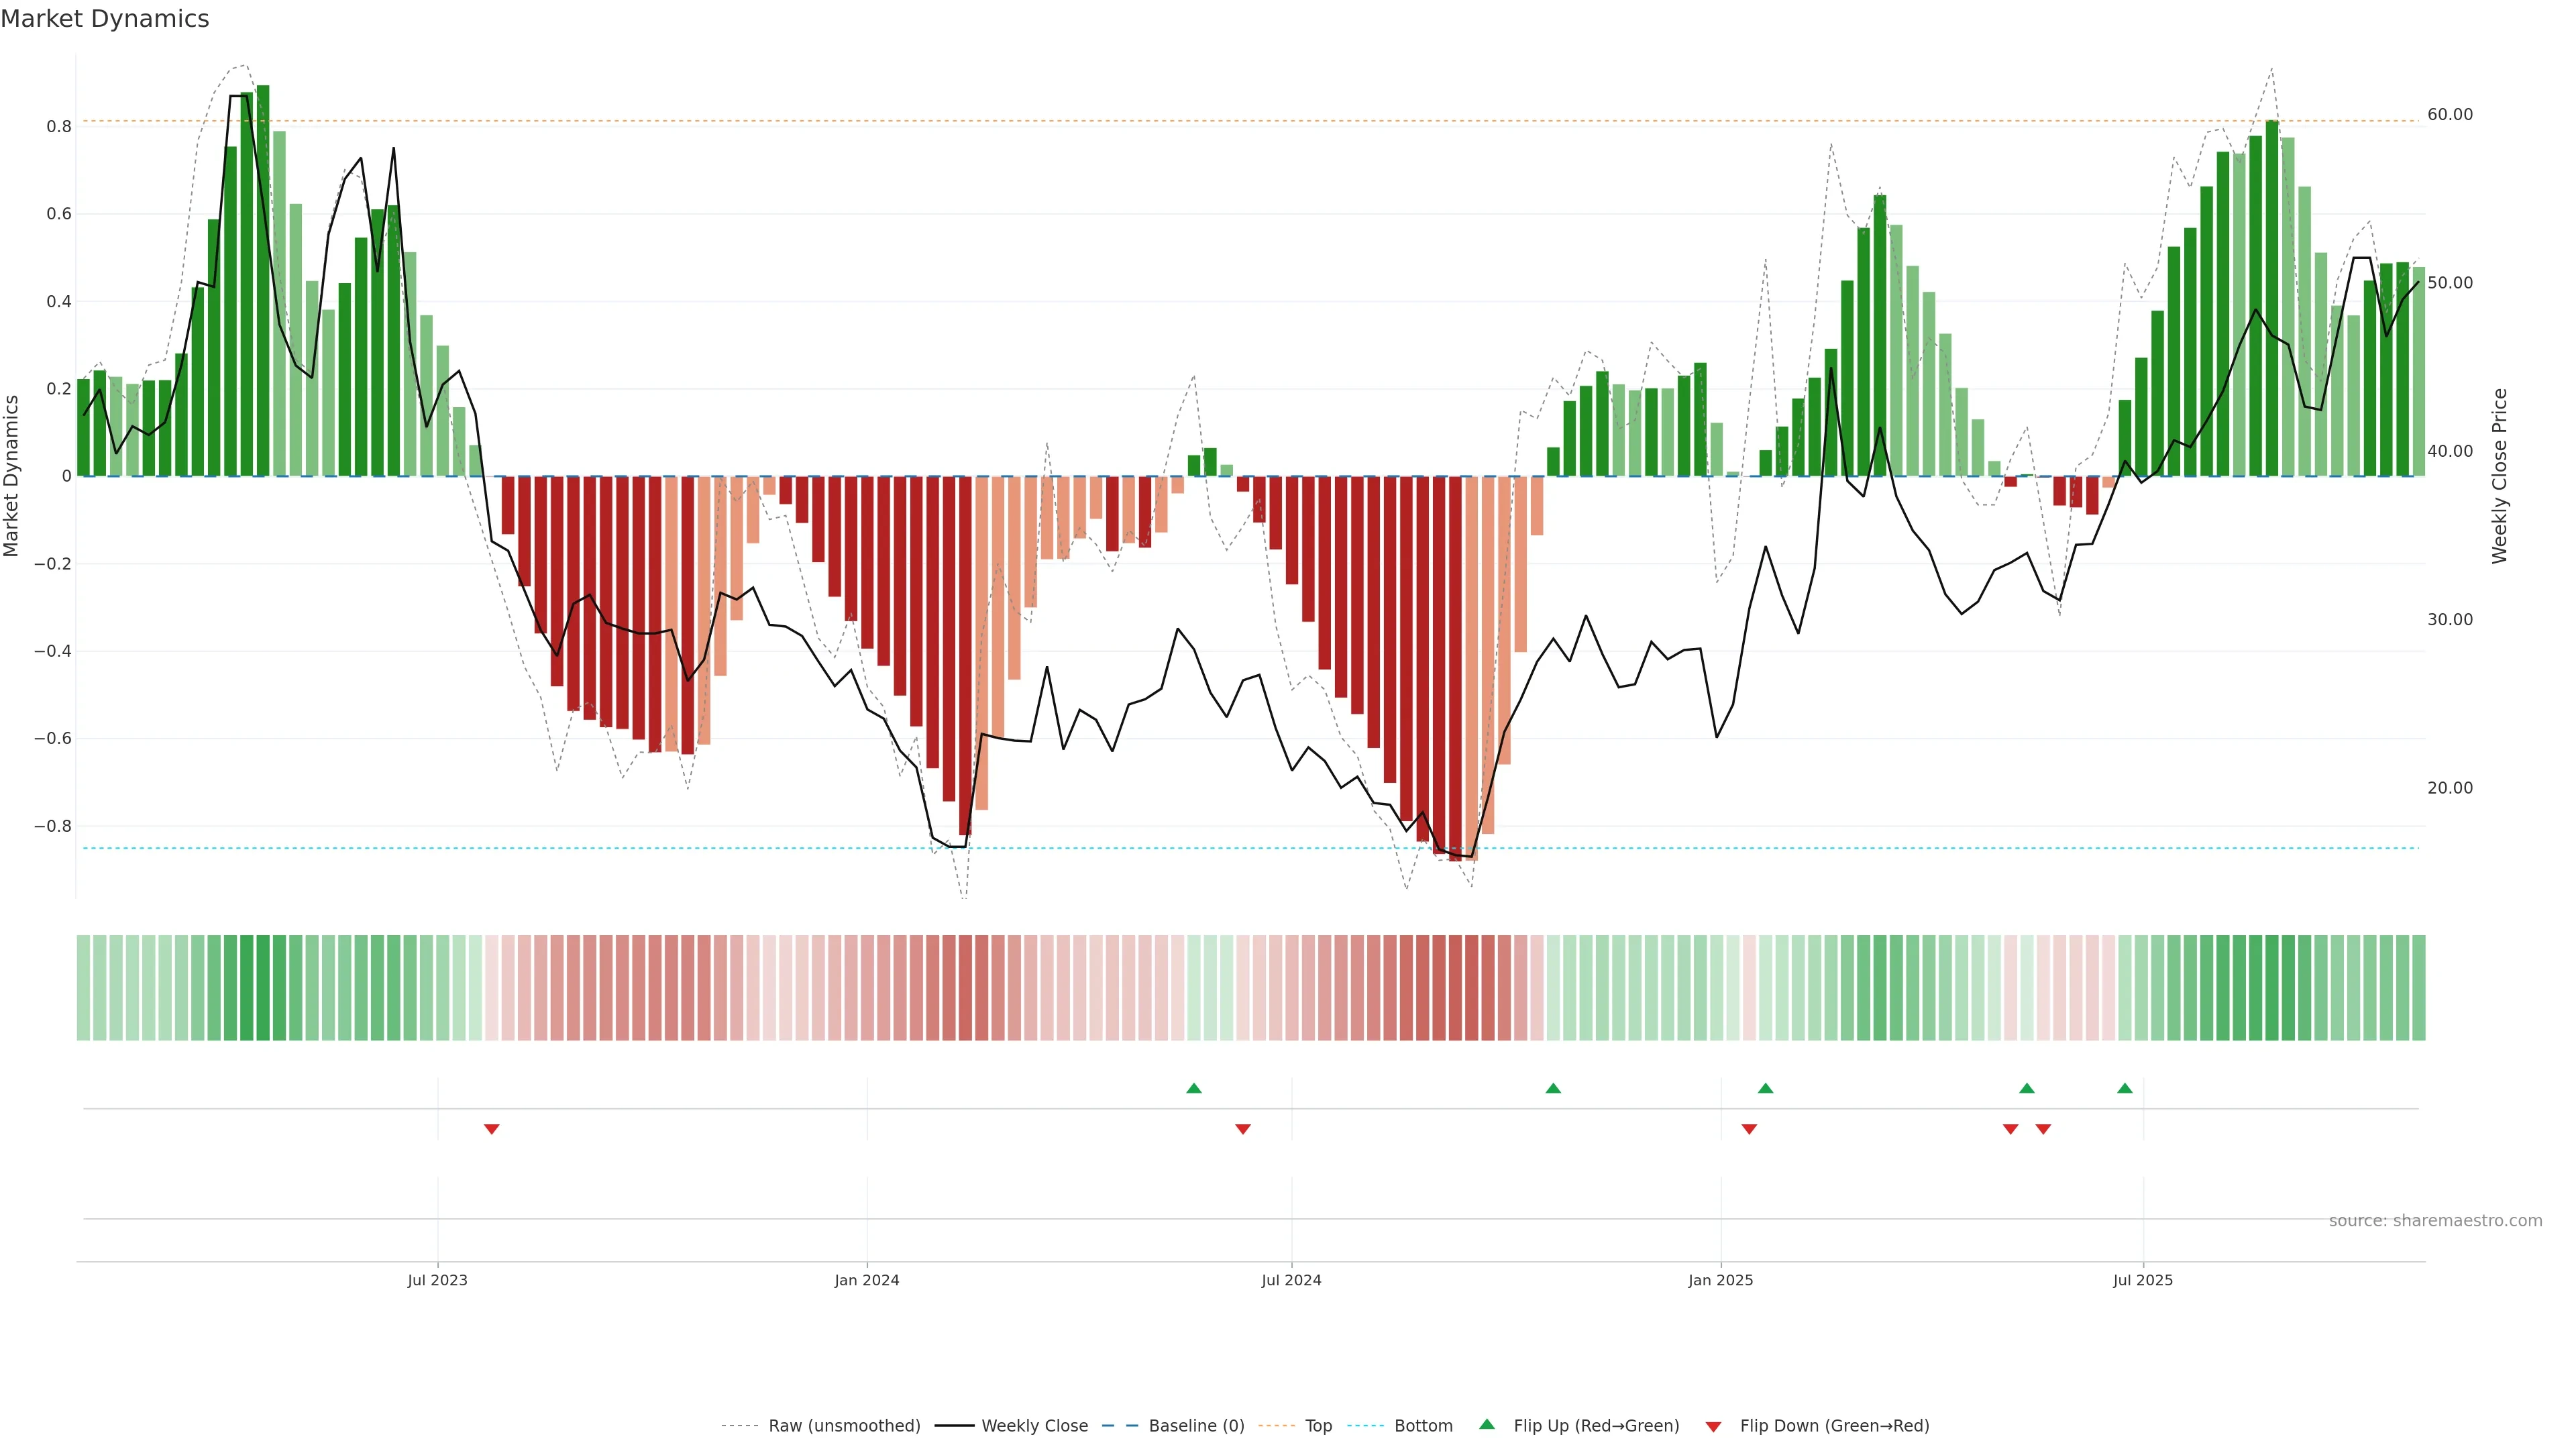Click red flip-down marker right after Jan 2025
The height and width of the screenshot is (1449, 2576).
[1749, 1129]
